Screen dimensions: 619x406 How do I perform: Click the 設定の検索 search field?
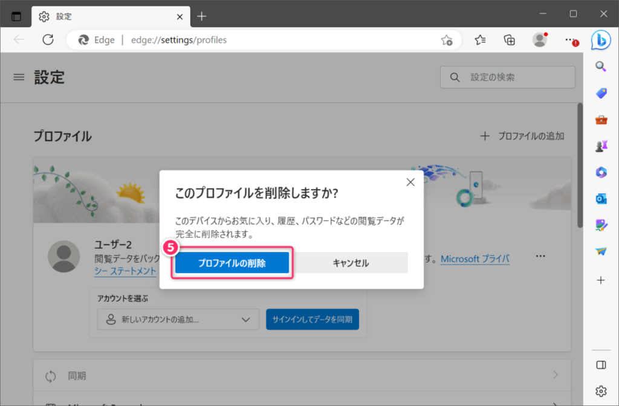click(x=507, y=77)
